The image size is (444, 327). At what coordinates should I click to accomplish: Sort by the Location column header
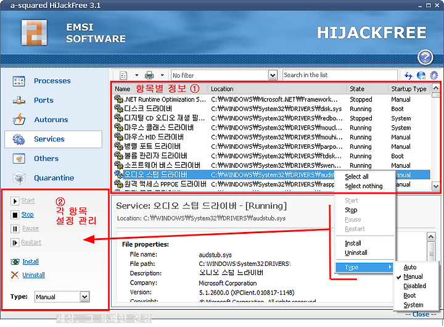point(277,89)
